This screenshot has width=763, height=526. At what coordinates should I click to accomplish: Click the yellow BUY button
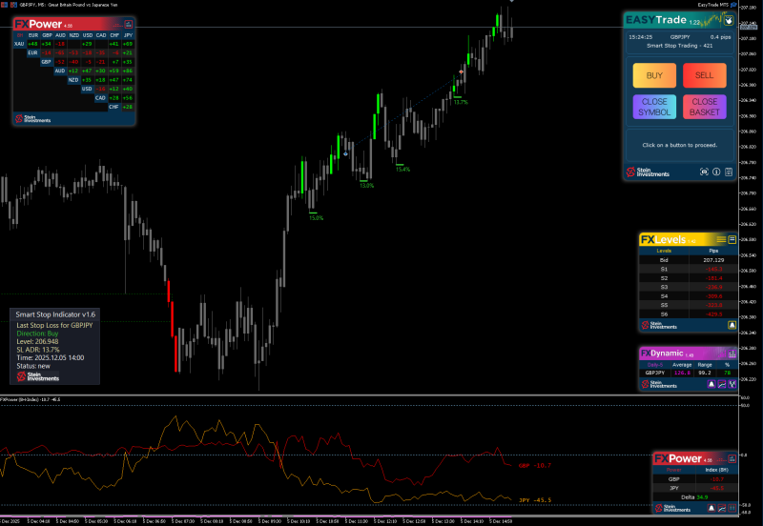654,75
